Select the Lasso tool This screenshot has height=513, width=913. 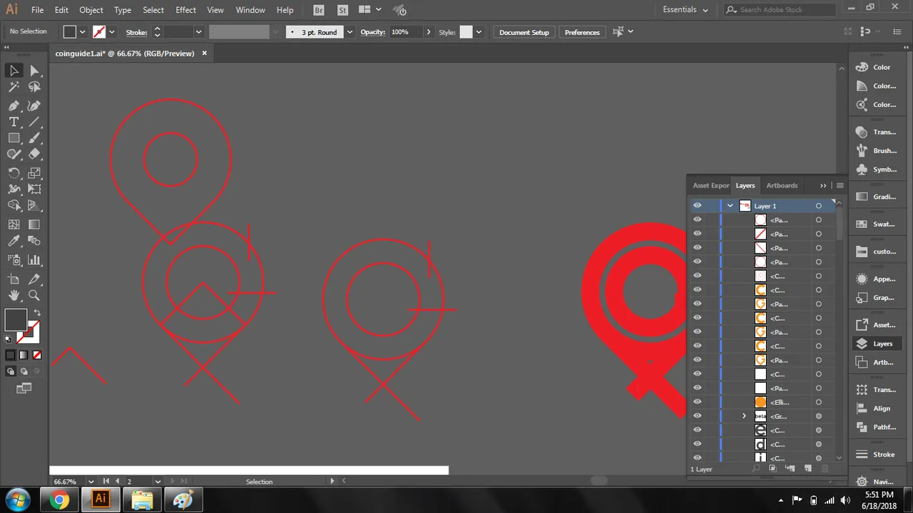pos(34,87)
